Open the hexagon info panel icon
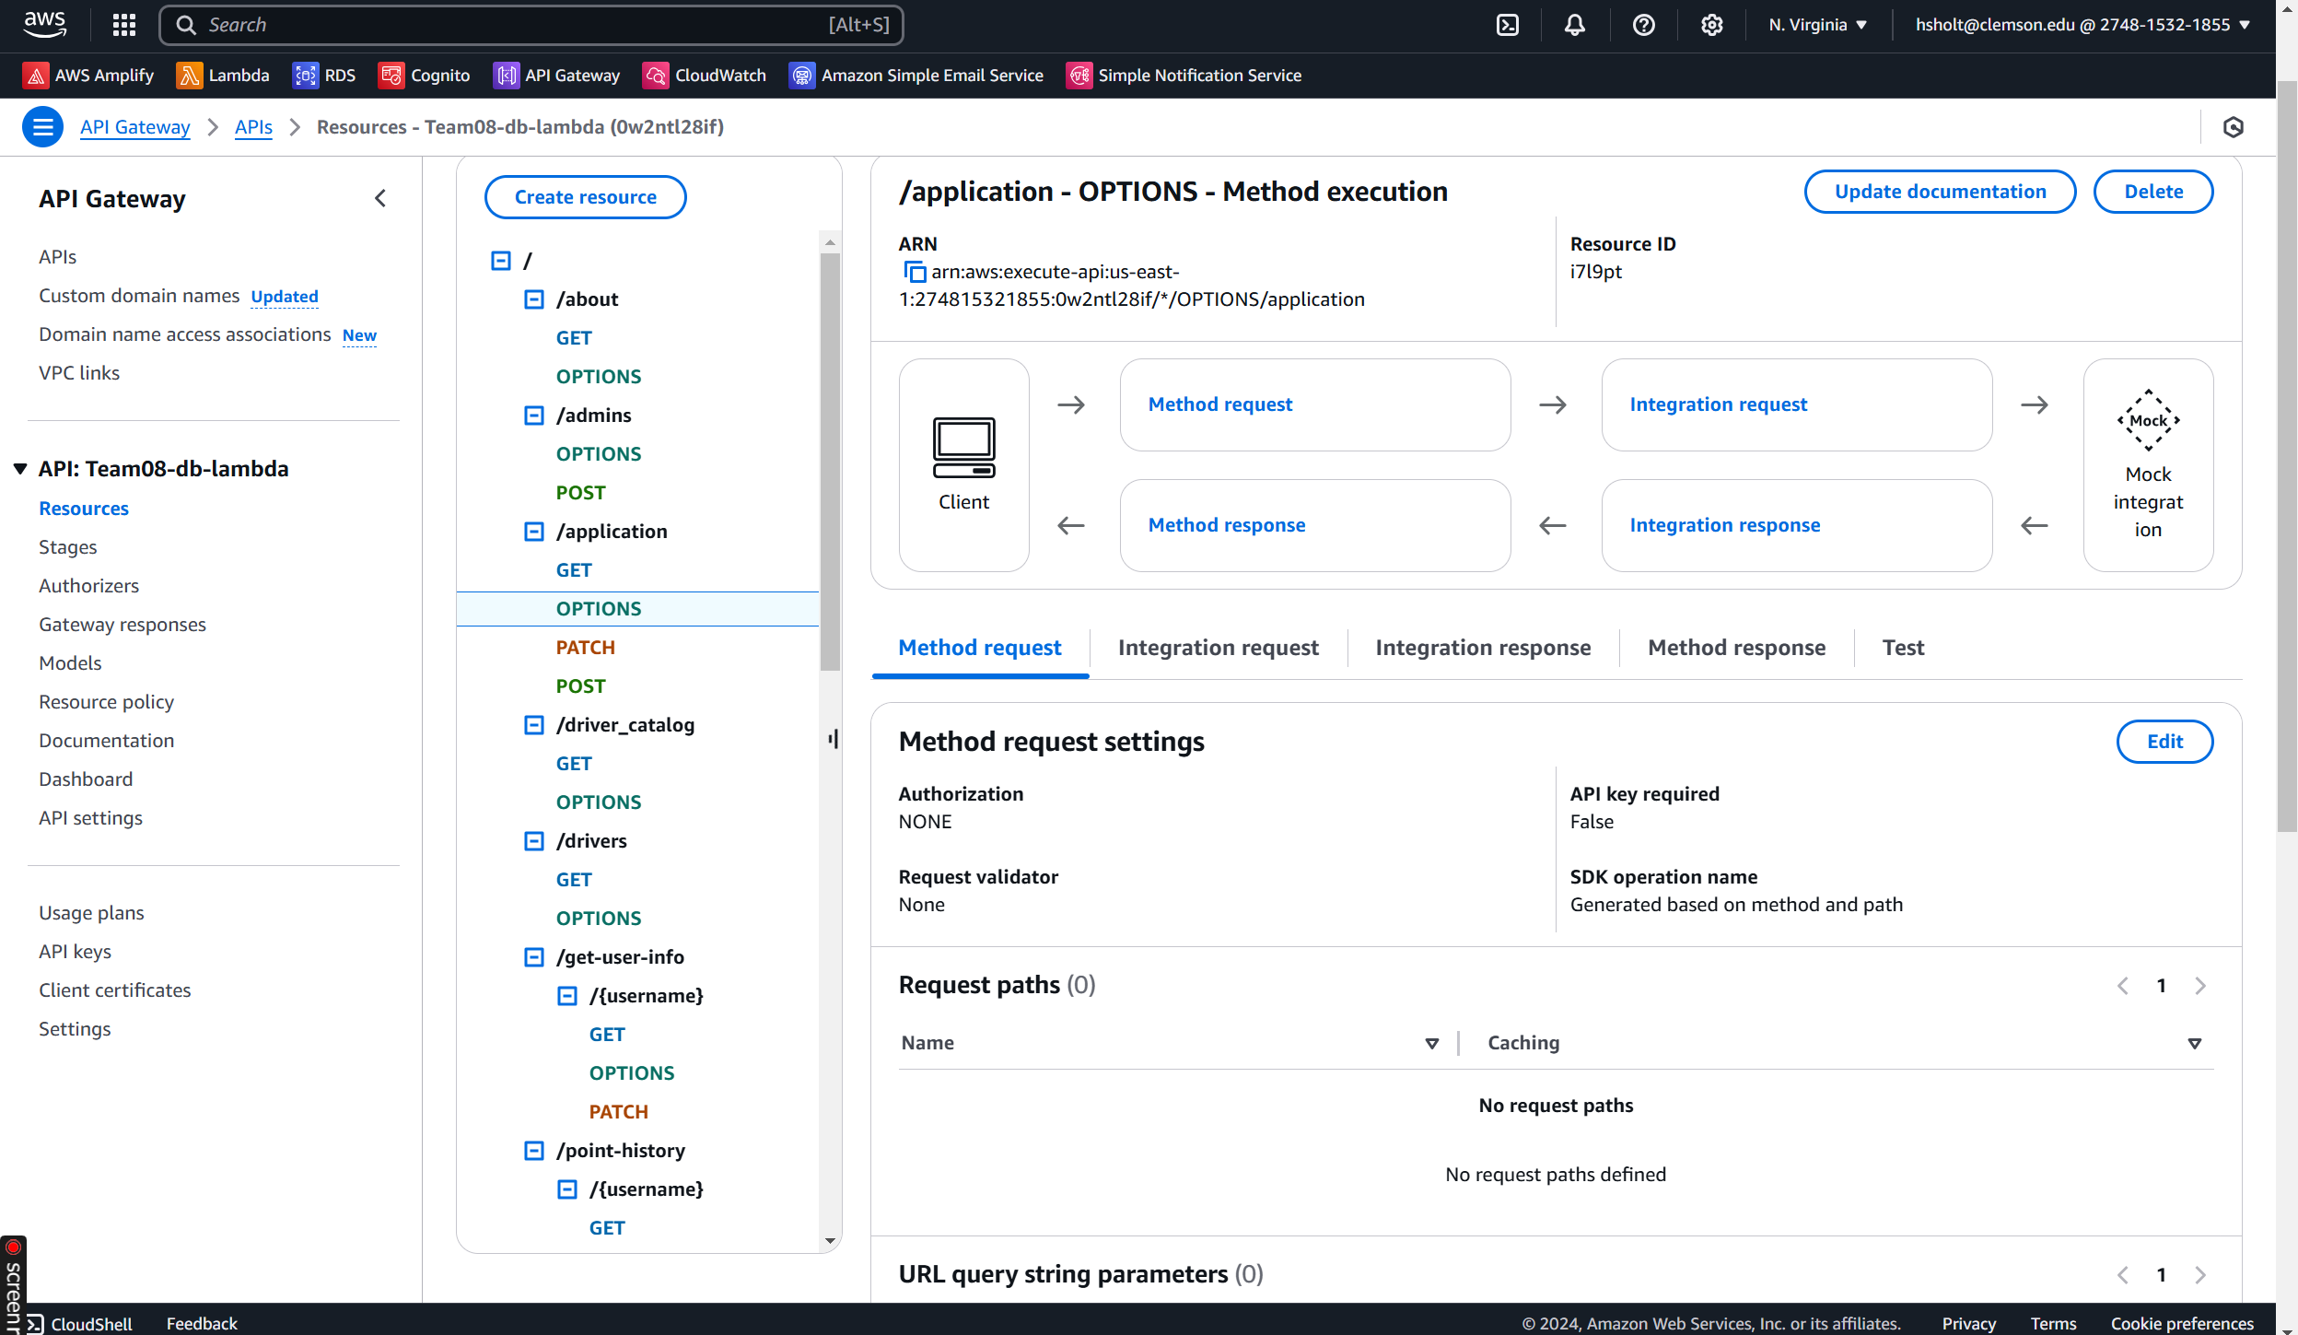Screen dimensions: 2298x1335 coord(2233,127)
